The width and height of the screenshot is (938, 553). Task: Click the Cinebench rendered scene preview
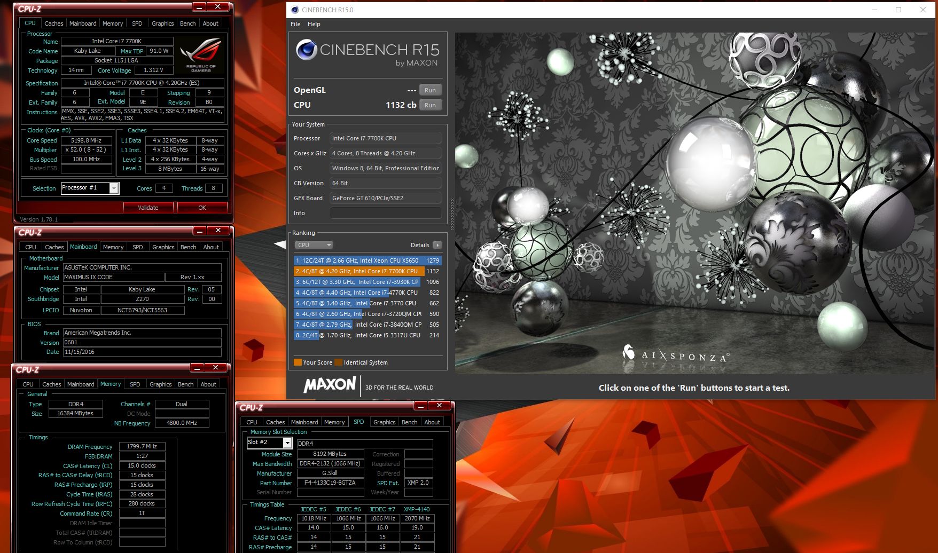click(x=694, y=203)
